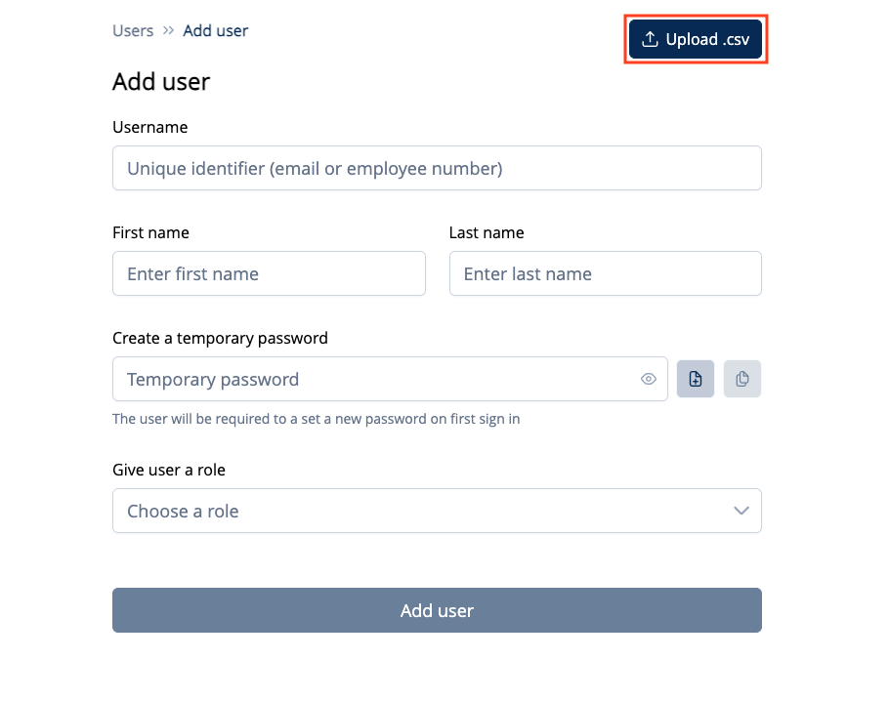889x701 pixels.
Task: Click the generate password icon
Action: (x=696, y=379)
